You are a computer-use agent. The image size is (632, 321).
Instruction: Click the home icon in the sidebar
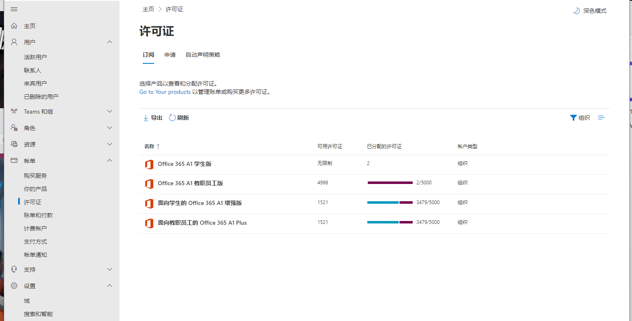coord(14,26)
